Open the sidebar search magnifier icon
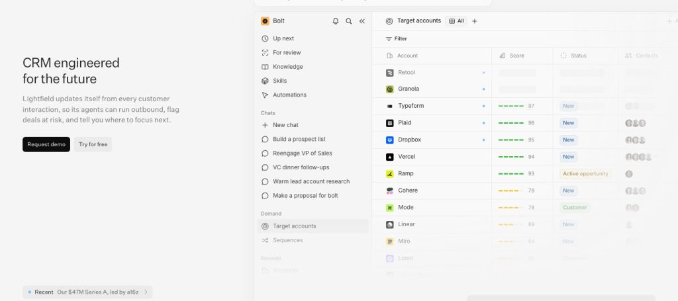Image resolution: width=678 pixels, height=301 pixels. [x=348, y=21]
